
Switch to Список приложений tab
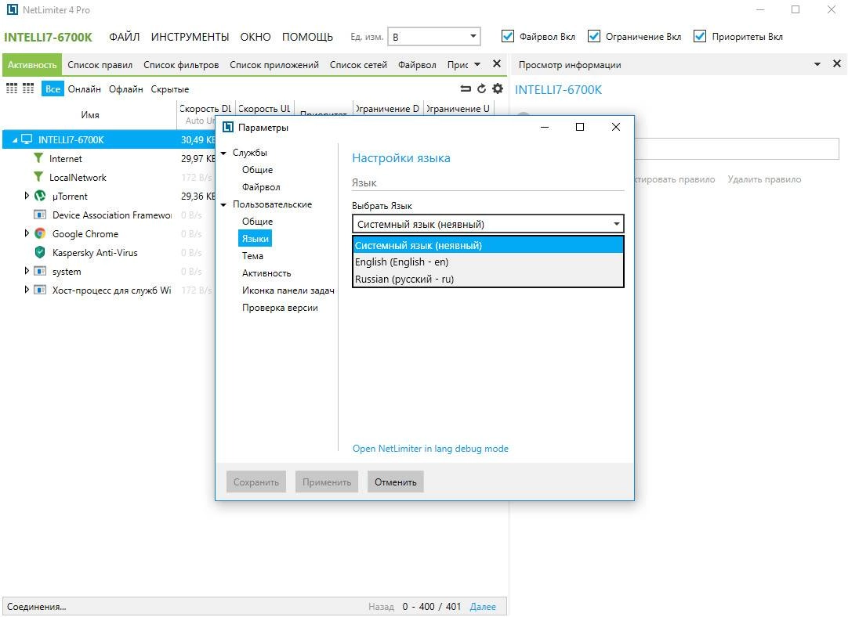click(x=274, y=65)
